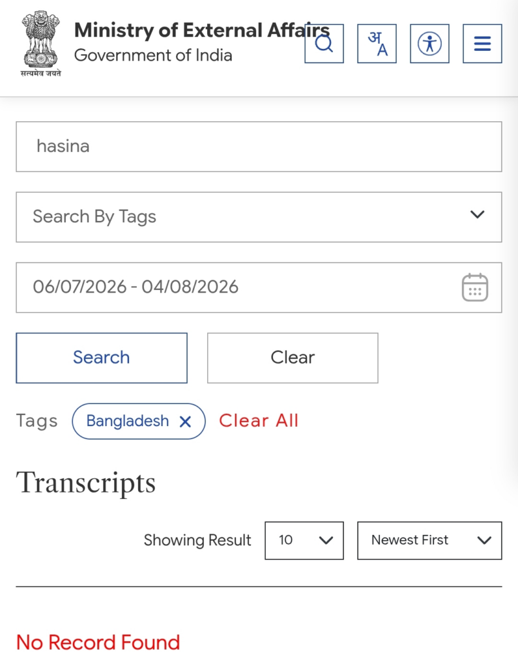Click the date range field 06/07/2026 - 04/08/2026
Image resolution: width=518 pixels, height=660 pixels.
(x=259, y=287)
